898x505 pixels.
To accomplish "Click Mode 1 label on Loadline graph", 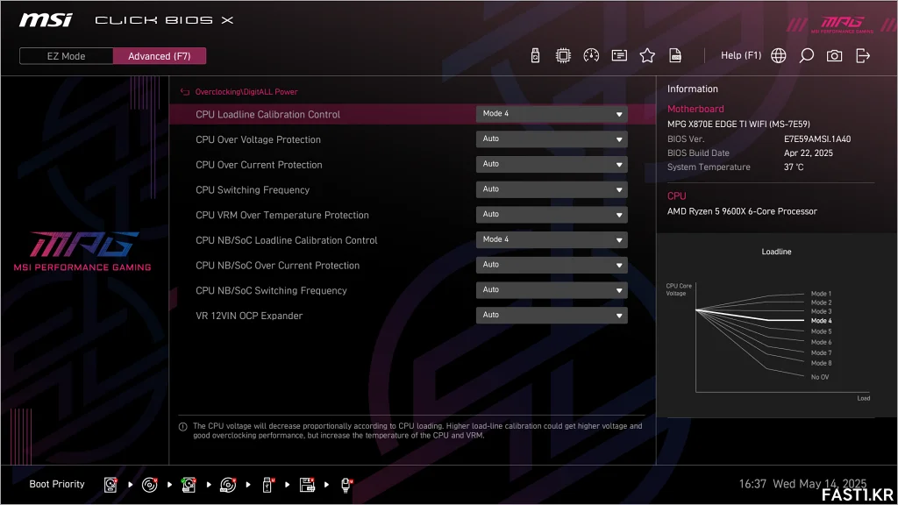I will tap(821, 294).
